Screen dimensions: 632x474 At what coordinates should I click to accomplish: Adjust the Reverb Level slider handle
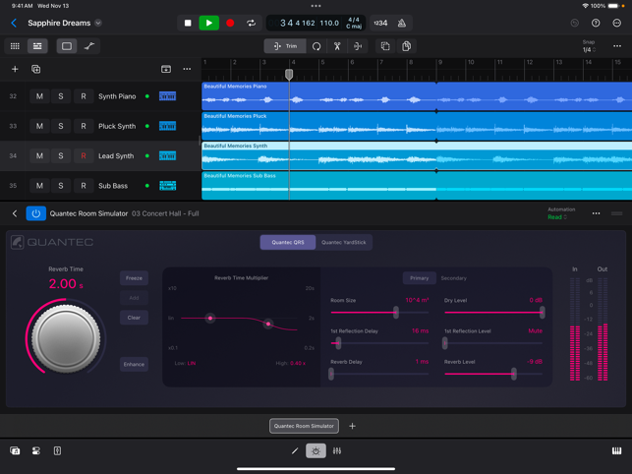[x=514, y=374]
